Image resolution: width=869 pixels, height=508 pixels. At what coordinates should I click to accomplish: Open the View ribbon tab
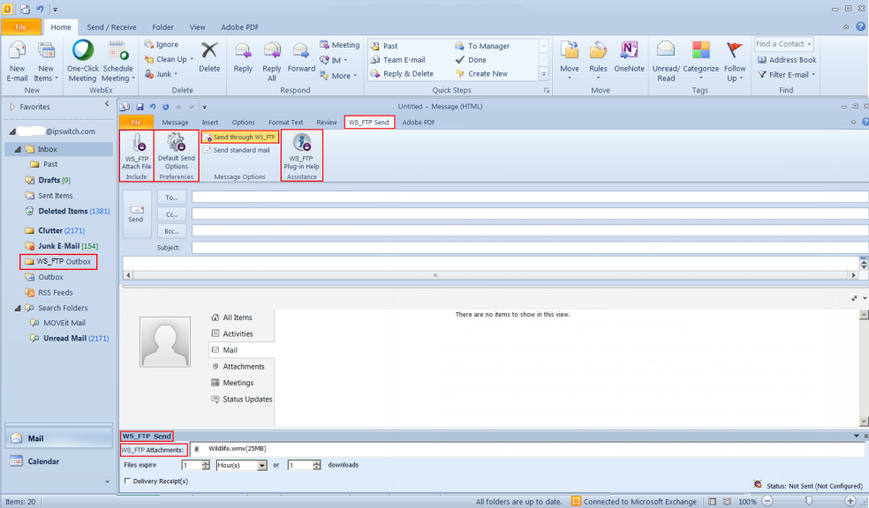pyautogui.click(x=197, y=27)
